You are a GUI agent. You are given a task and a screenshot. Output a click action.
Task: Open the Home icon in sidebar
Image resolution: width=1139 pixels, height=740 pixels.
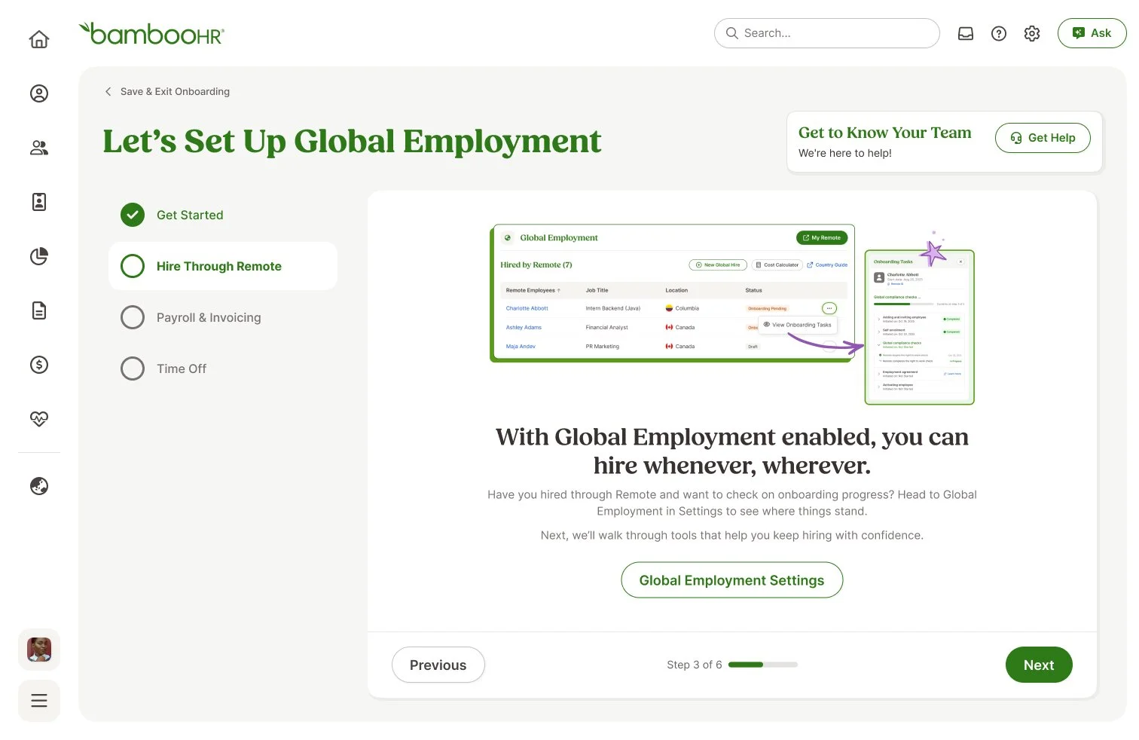point(39,39)
